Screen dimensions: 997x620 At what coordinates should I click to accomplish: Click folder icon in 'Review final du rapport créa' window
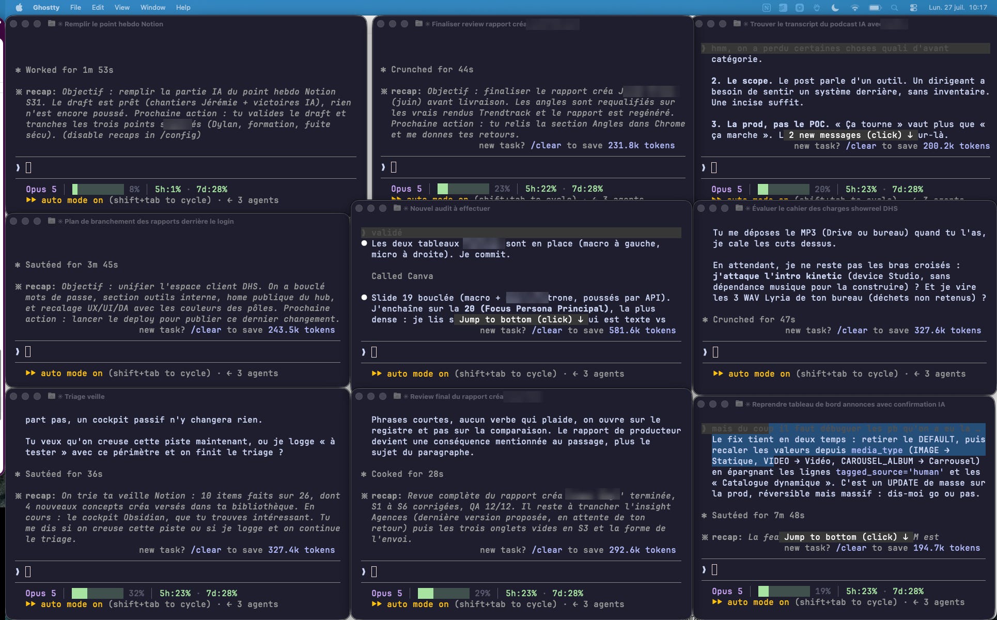pyautogui.click(x=397, y=396)
